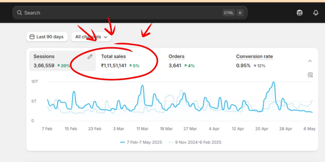325x162 pixels.
Task: Expand the All channels dropdown
Action: point(91,37)
